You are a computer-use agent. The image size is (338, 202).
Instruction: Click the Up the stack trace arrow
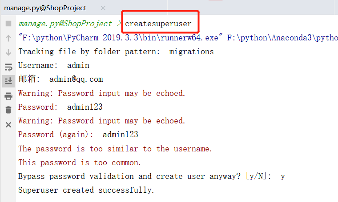point(8,38)
